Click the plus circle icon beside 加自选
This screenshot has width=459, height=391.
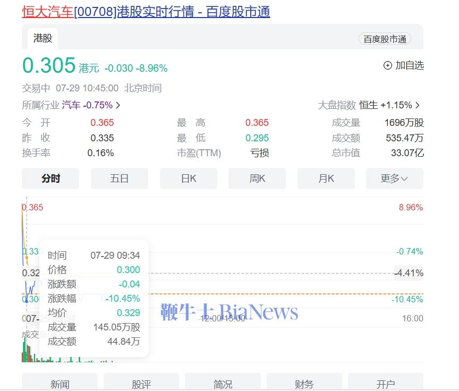pyautogui.click(x=388, y=65)
